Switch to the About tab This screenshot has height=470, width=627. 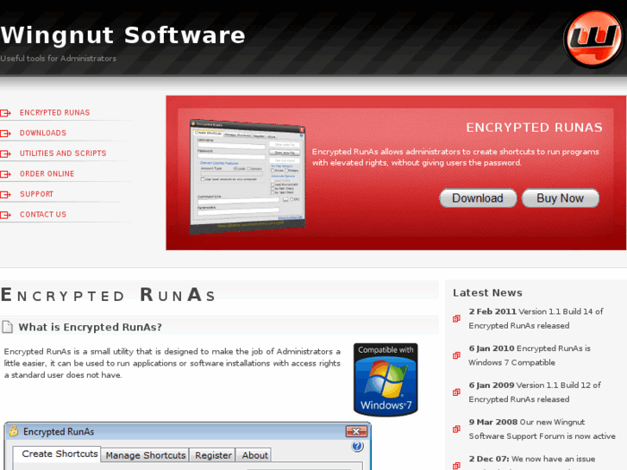click(x=254, y=455)
